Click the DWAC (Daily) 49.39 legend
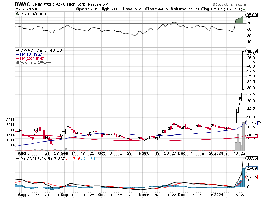261x198 pixels. tap(41, 50)
